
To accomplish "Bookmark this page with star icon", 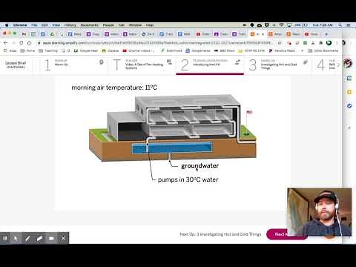I will coord(280,43).
